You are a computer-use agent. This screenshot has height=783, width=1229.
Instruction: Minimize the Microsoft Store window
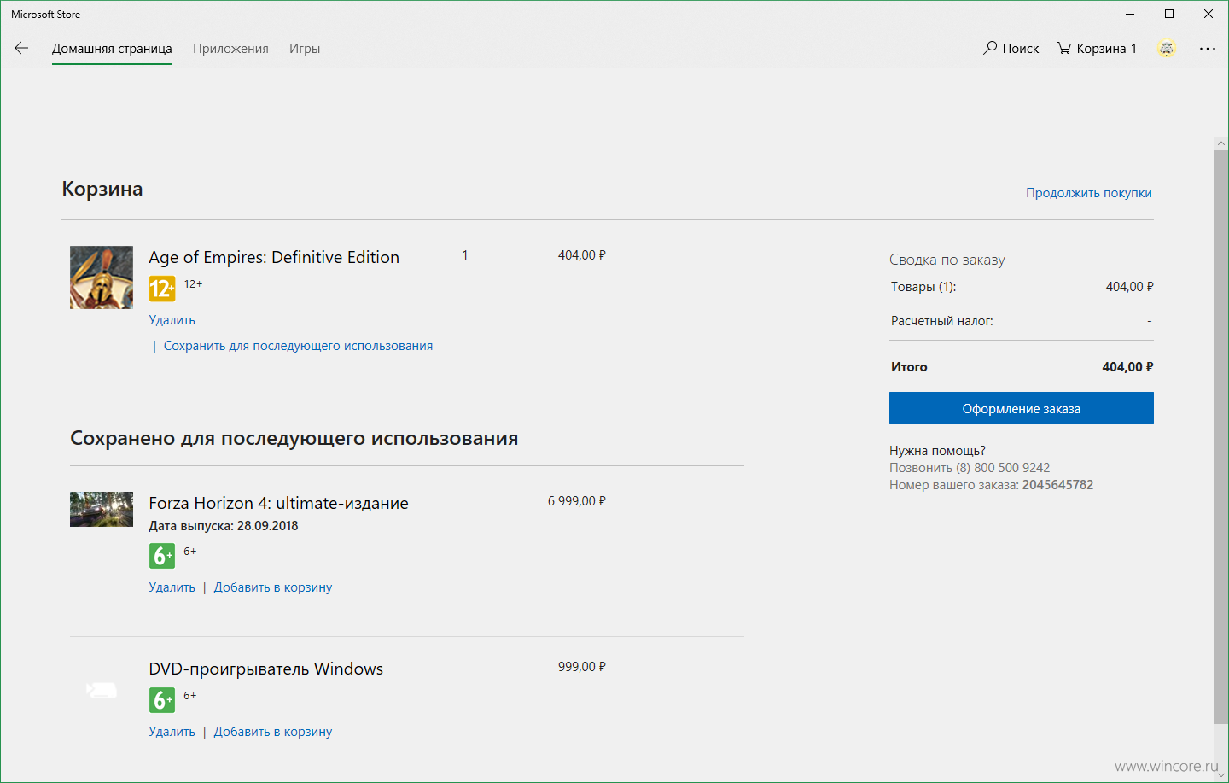pos(1130,14)
